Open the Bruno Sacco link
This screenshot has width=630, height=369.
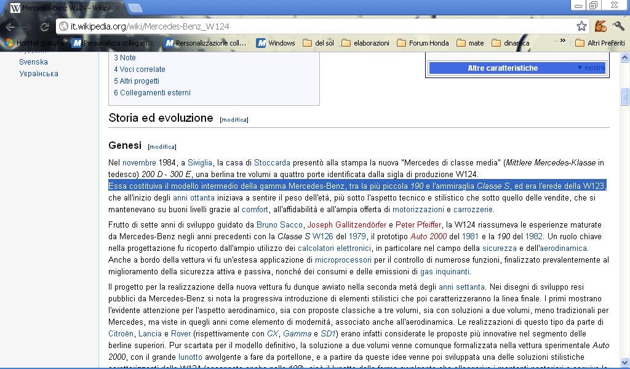(279, 224)
